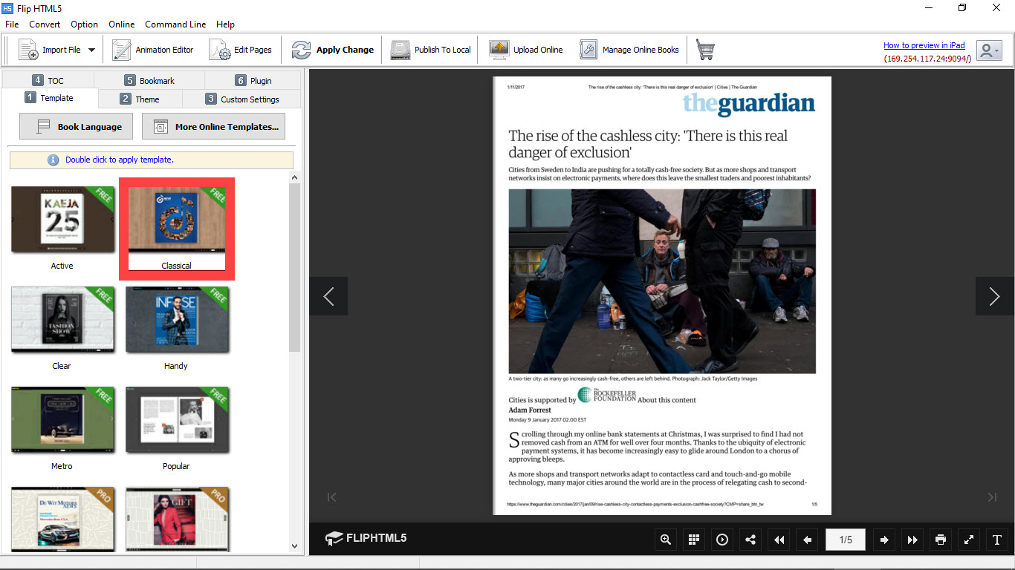Start auto flip playback
The height and width of the screenshot is (570, 1015).
point(722,540)
